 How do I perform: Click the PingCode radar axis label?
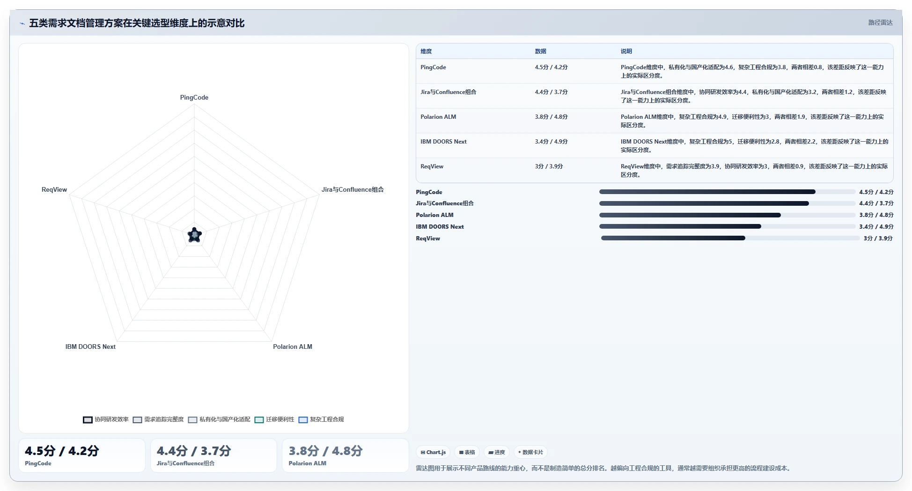(194, 97)
